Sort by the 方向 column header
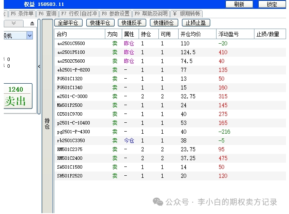This screenshot has height=214, width=289. pos(114,34)
